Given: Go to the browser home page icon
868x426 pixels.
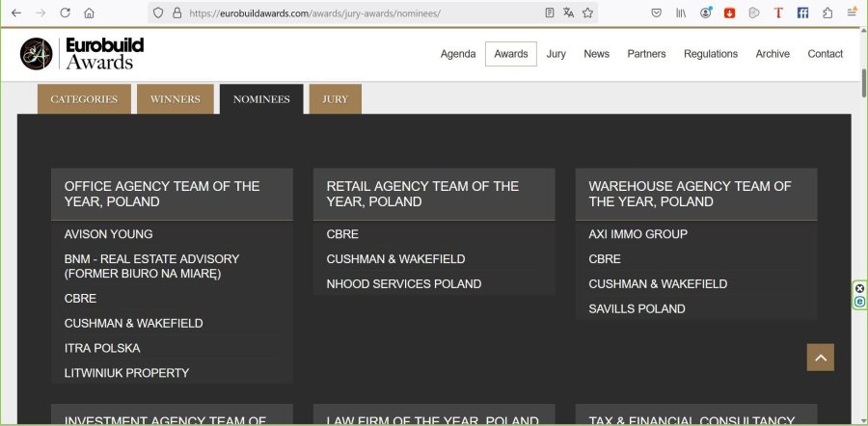Looking at the screenshot, I should point(90,13).
